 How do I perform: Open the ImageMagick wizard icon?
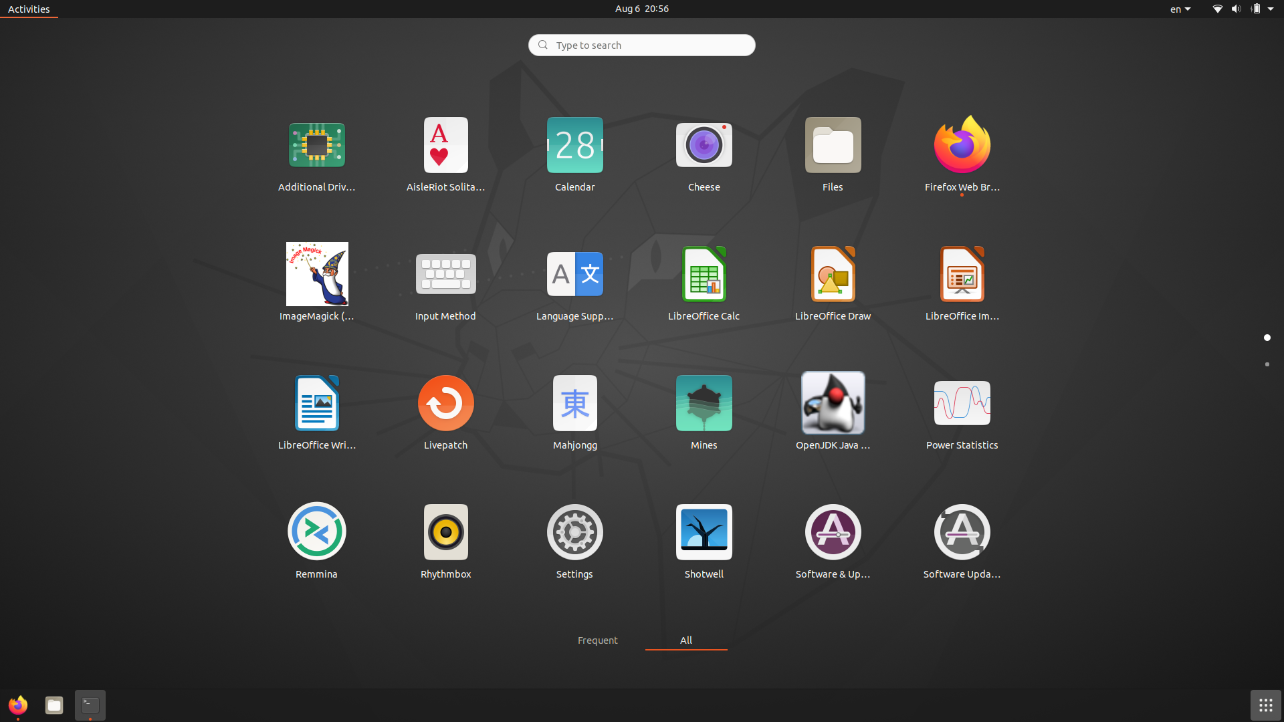point(317,275)
